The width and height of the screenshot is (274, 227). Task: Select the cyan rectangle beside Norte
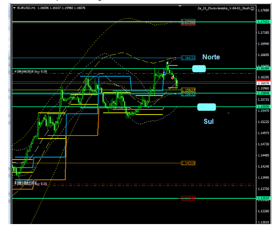click(x=199, y=68)
